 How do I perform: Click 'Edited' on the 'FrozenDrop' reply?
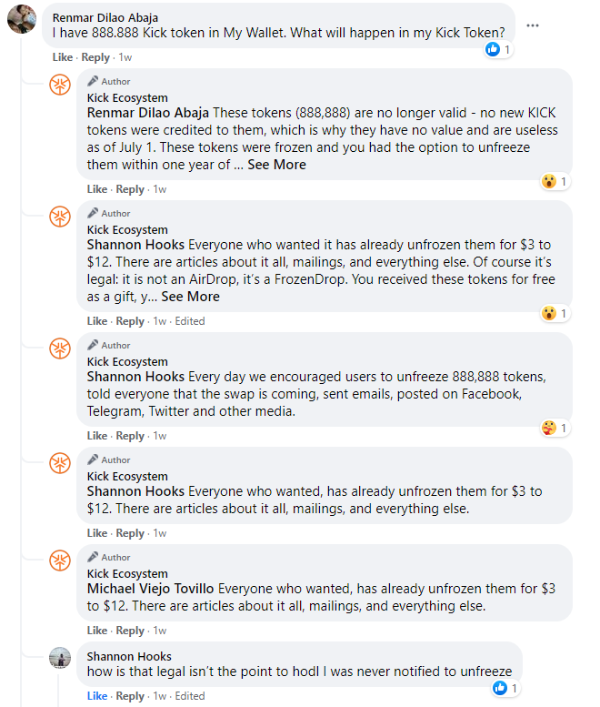(x=190, y=321)
